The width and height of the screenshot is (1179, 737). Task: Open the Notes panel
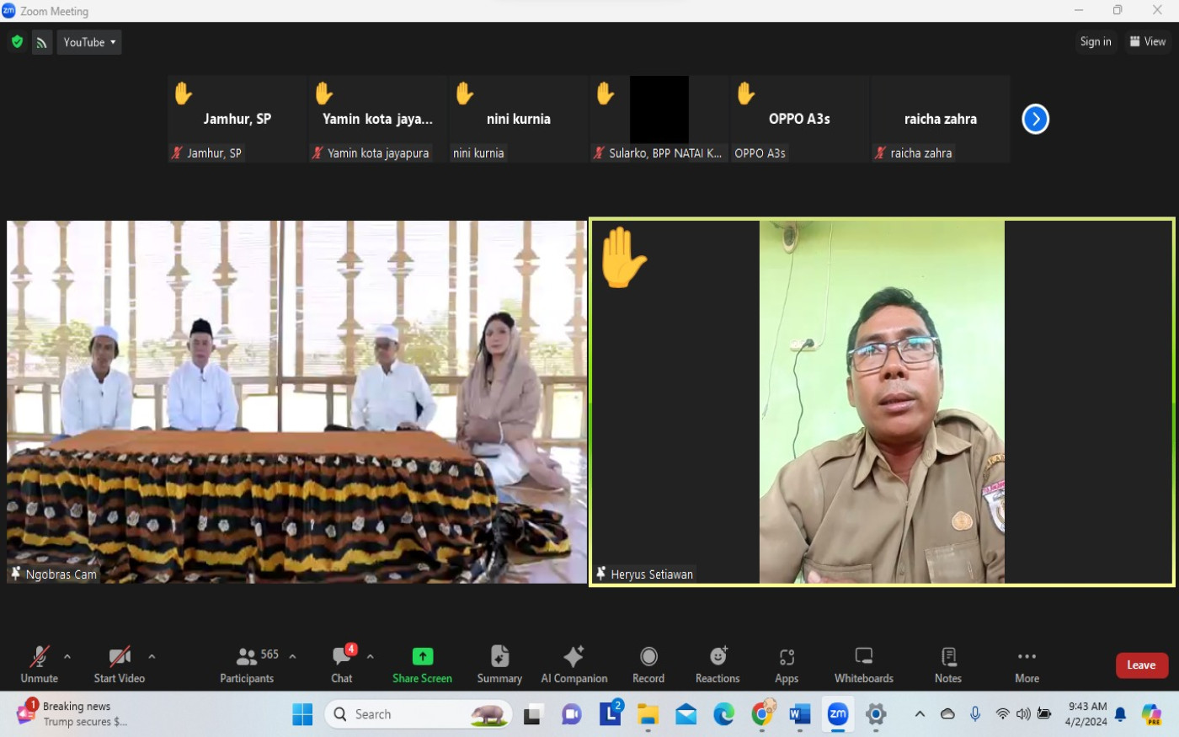(x=947, y=664)
